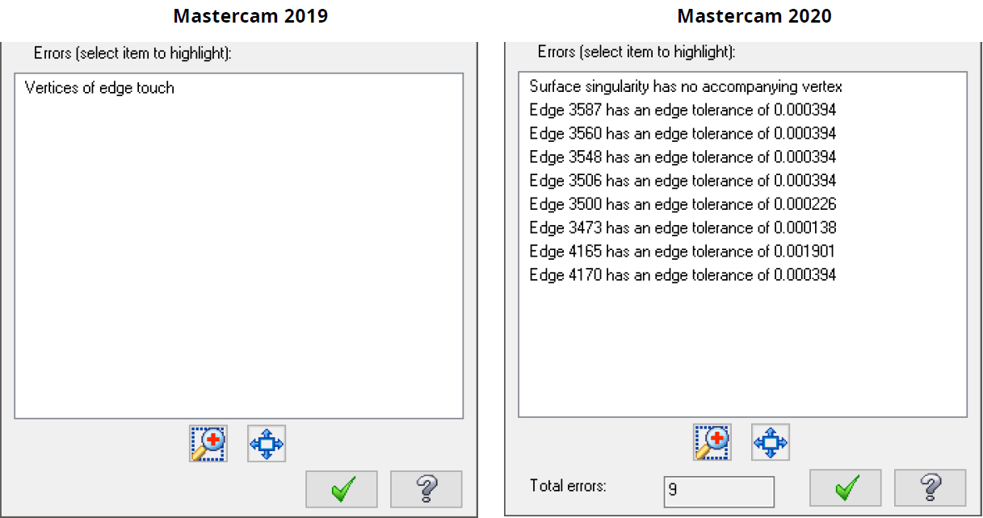983x518 pixels.
Task: Click fit-to-screen arrows icon in Mastercam 2020 dialog
Action: click(771, 442)
